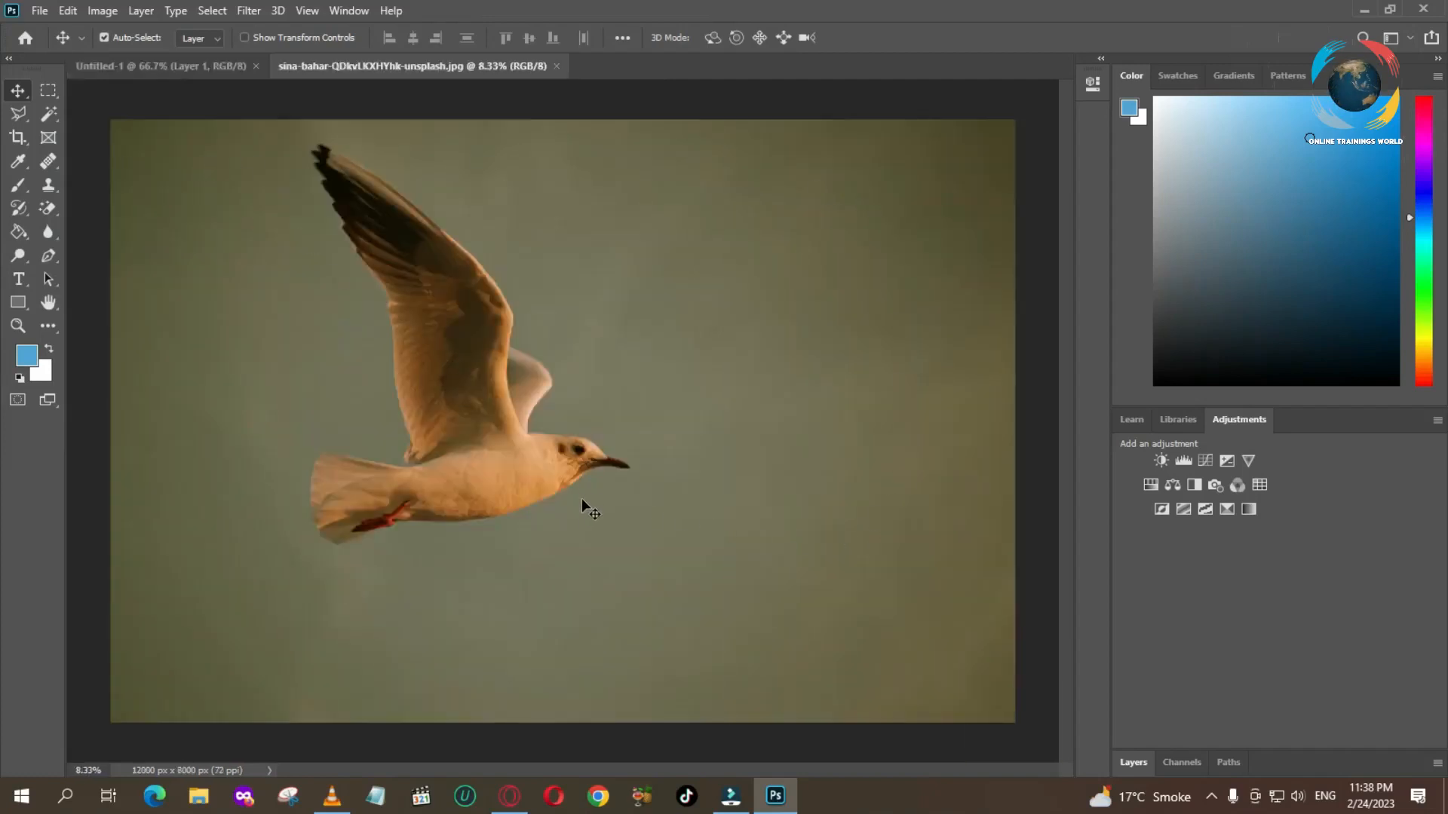Add an Invert adjustment
The width and height of the screenshot is (1448, 814).
pos(1162,509)
